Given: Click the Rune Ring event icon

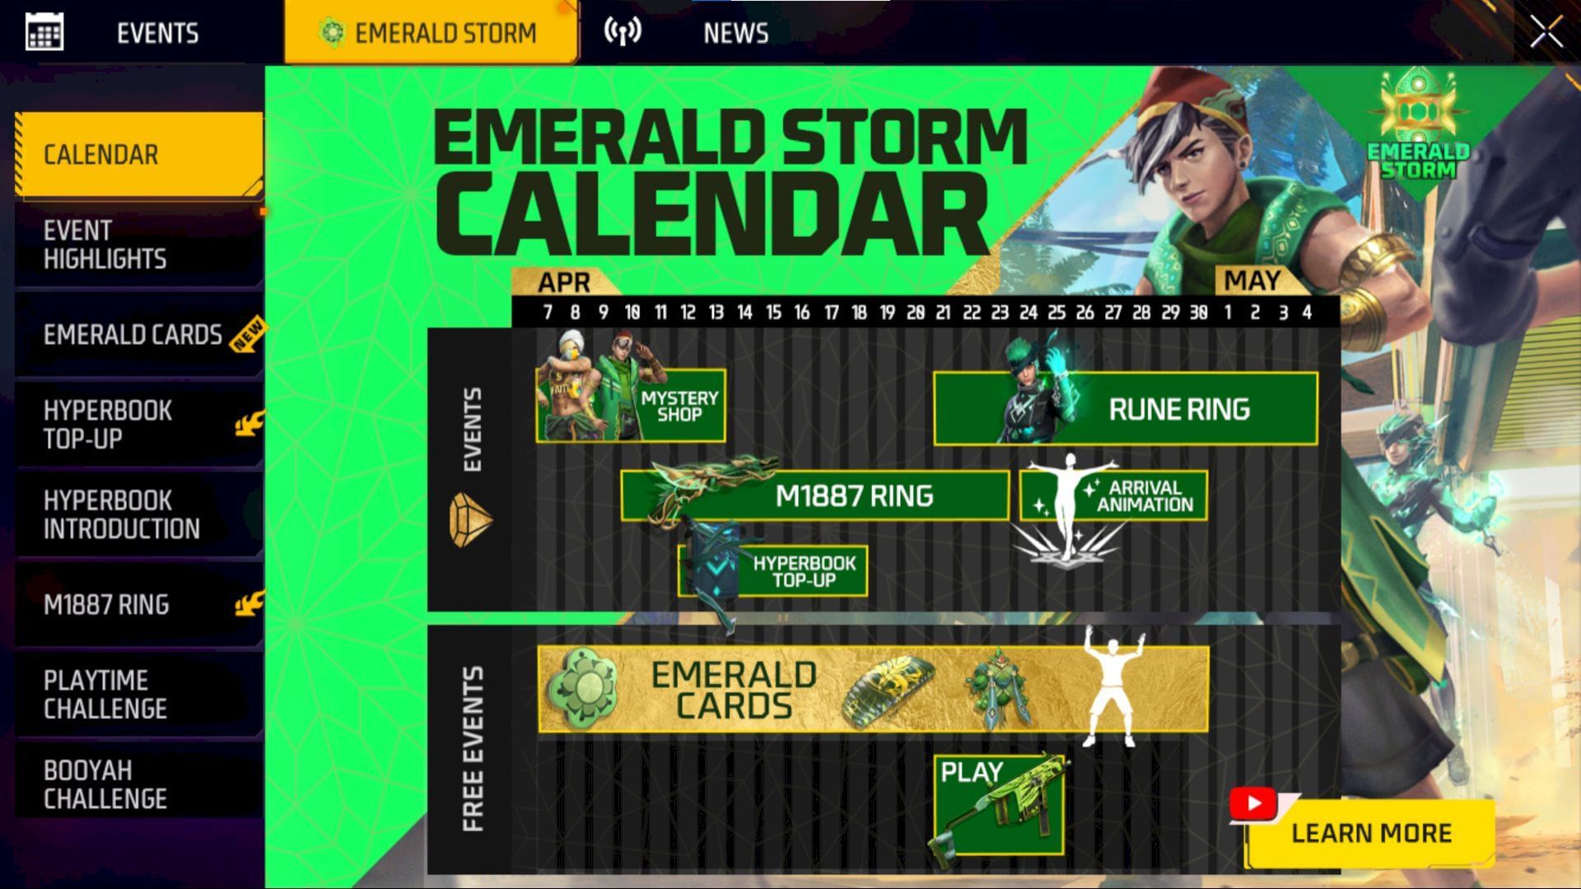Looking at the screenshot, I should point(1126,407).
